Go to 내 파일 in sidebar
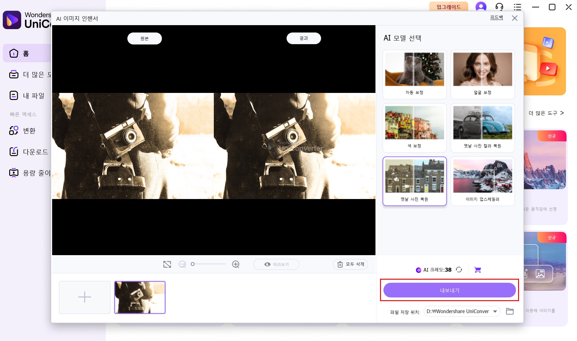Image resolution: width=577 pixels, height=341 pixels. coord(33,96)
